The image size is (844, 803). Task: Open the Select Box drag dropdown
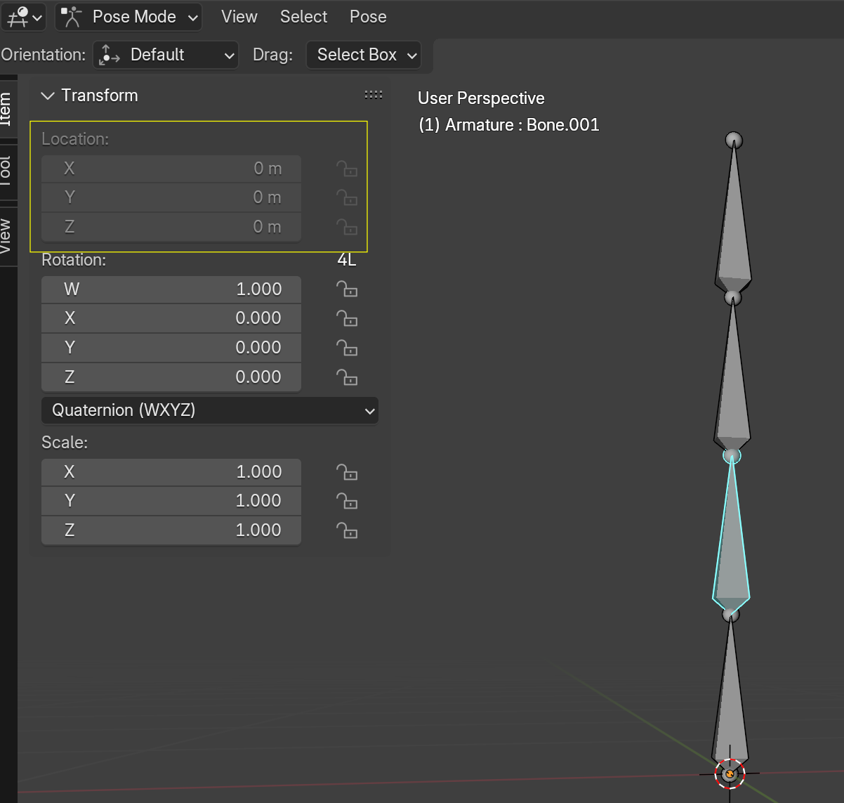[363, 55]
